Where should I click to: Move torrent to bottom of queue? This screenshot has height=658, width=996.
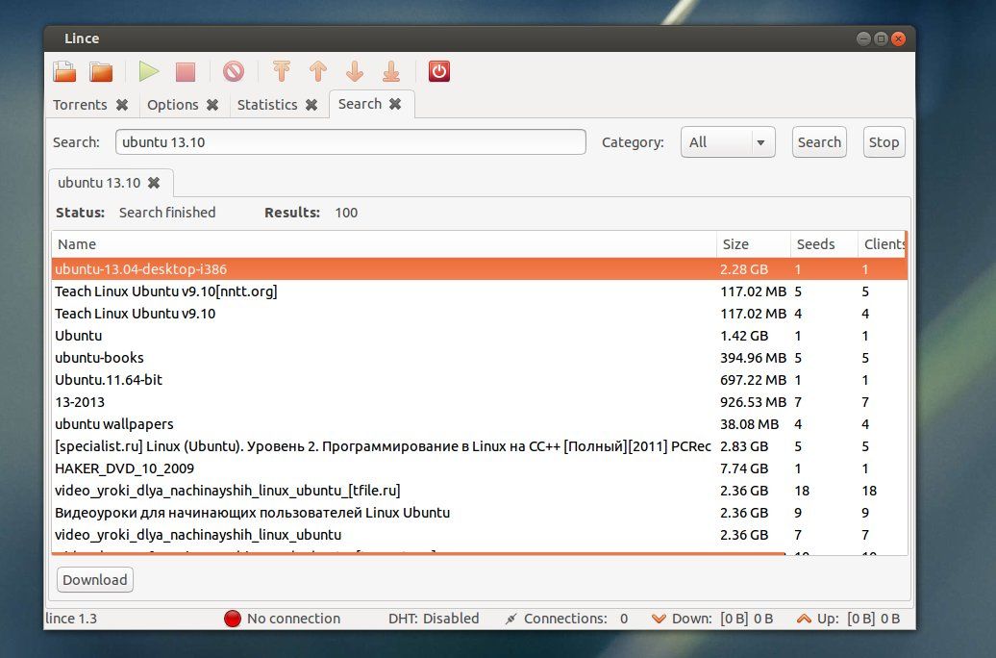[x=391, y=71]
